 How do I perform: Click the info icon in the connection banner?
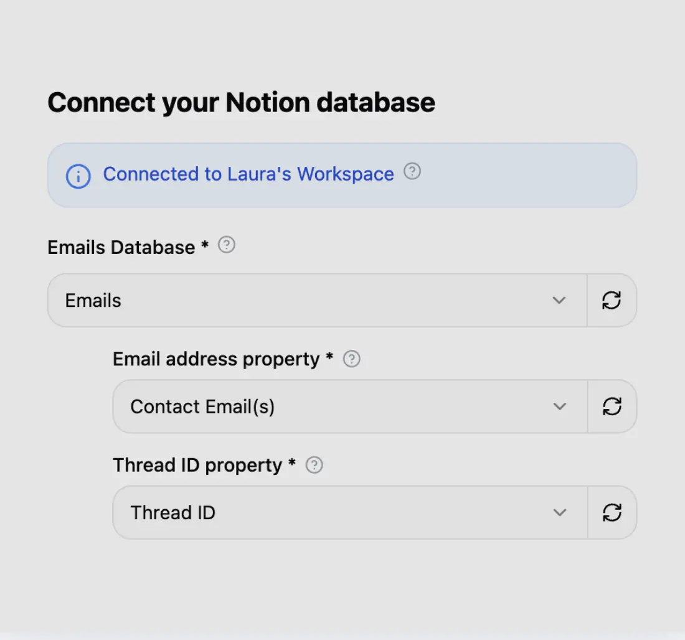(x=78, y=176)
